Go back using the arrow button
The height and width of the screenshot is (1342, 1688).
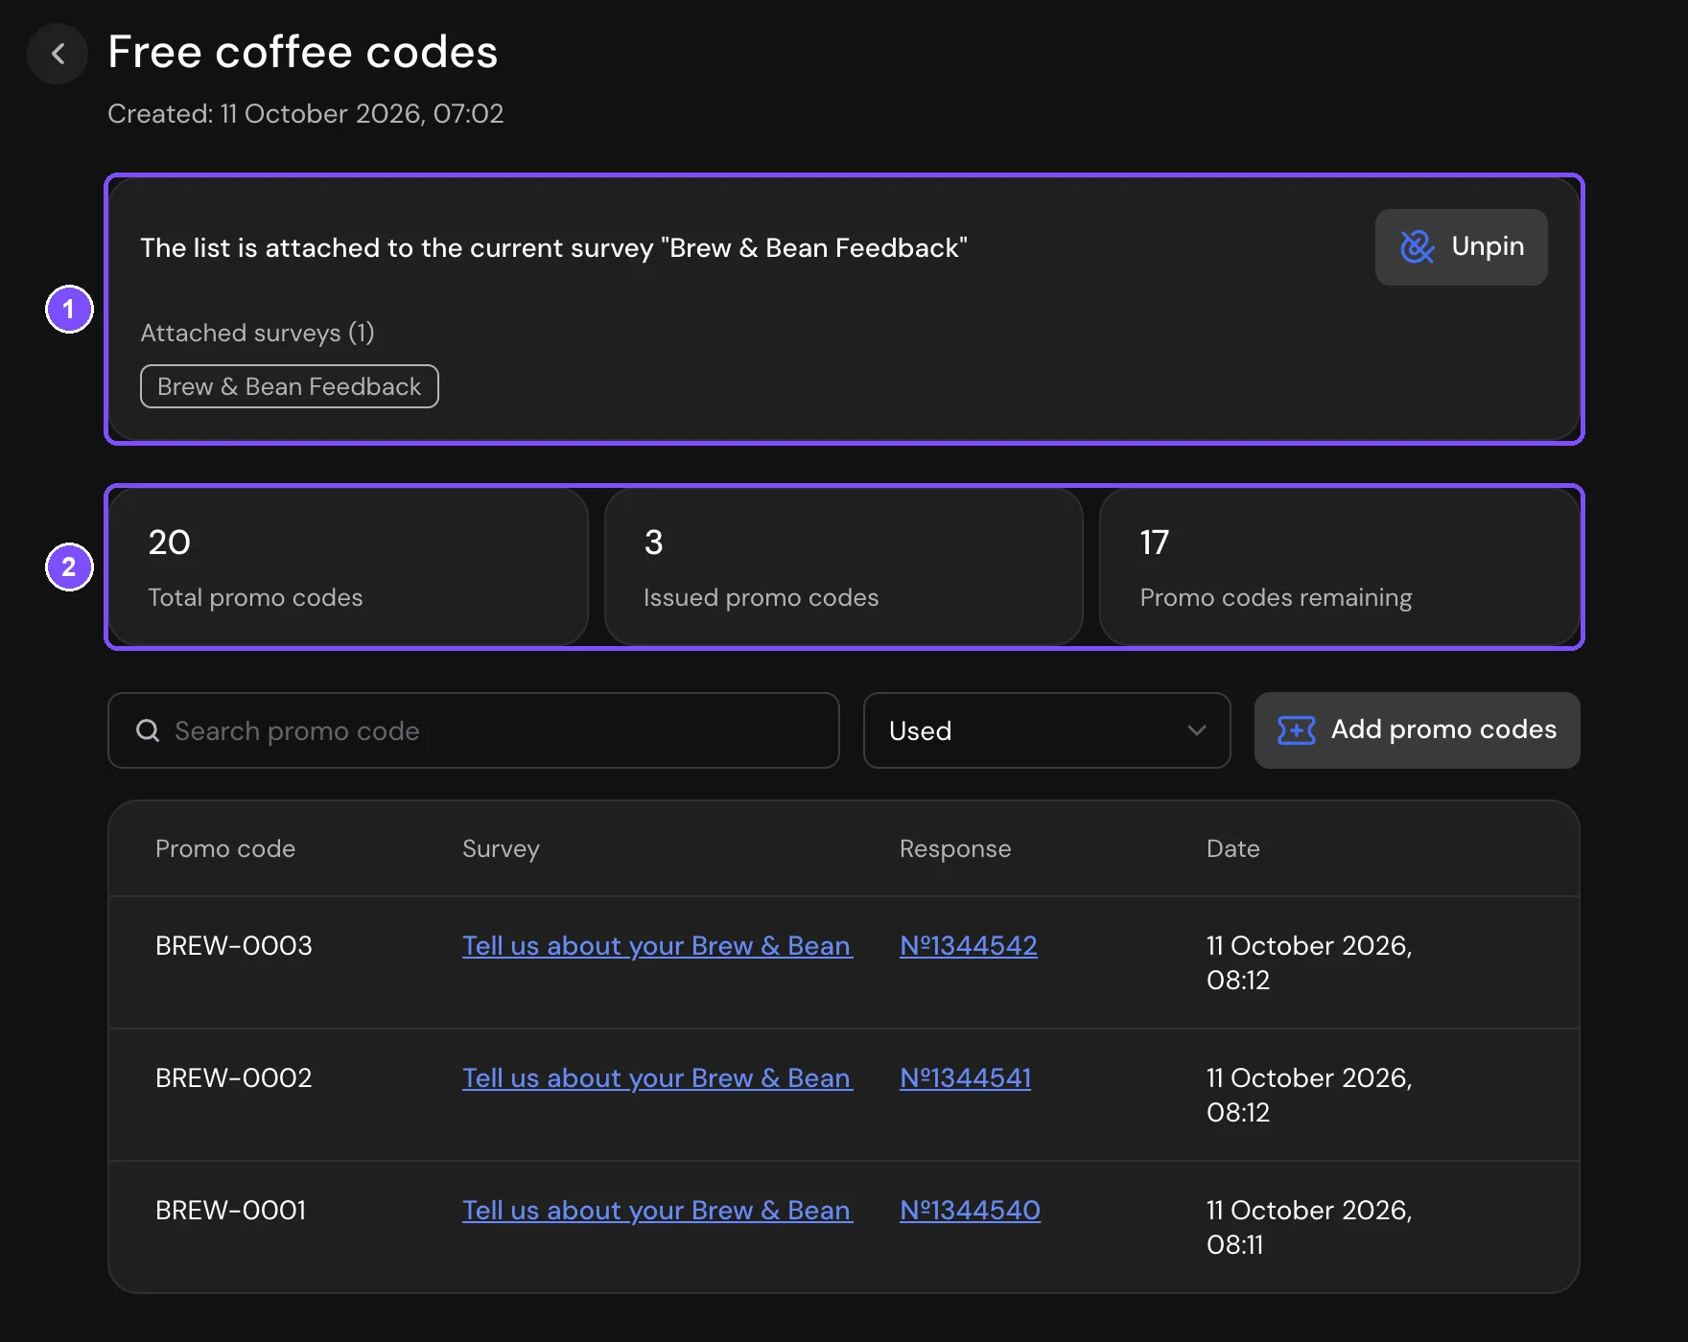point(58,54)
